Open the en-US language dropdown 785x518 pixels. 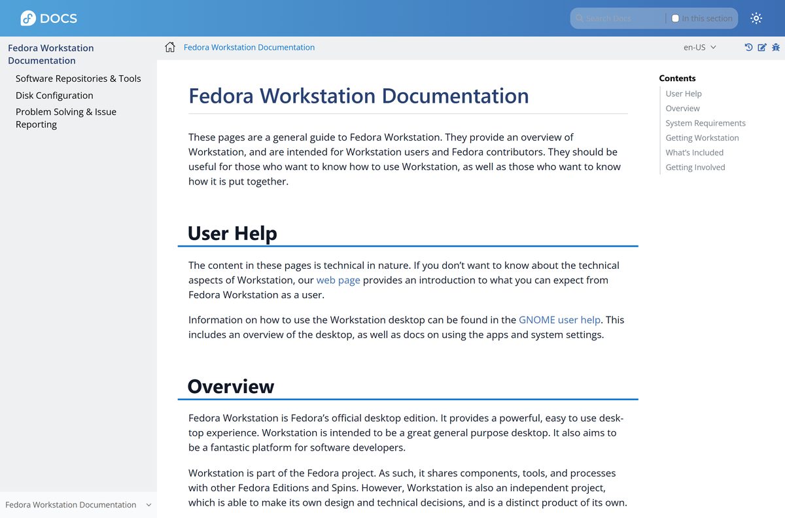tap(700, 47)
